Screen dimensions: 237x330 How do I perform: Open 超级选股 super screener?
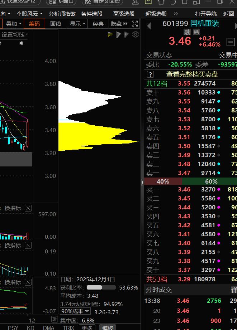click(x=156, y=14)
